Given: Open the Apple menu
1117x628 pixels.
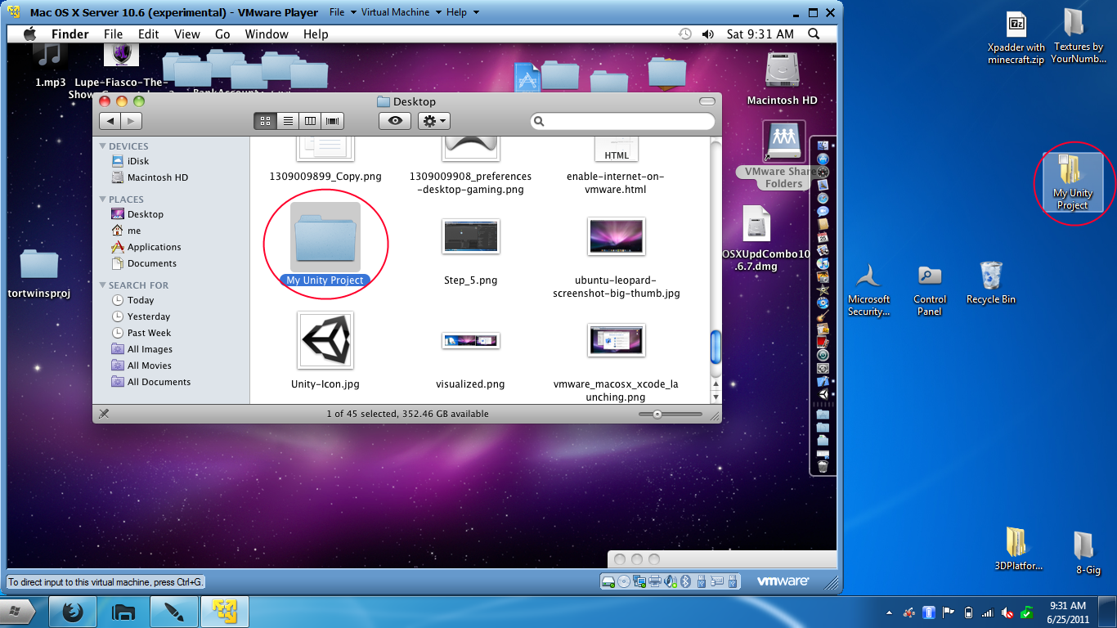Looking at the screenshot, I should (x=30, y=34).
